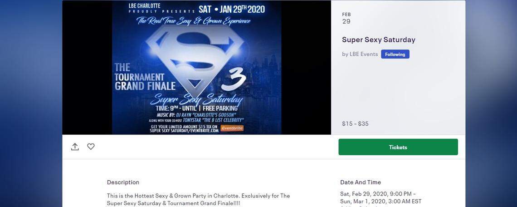Click the share icon below the poster
The height and width of the screenshot is (207, 517).
(x=75, y=147)
